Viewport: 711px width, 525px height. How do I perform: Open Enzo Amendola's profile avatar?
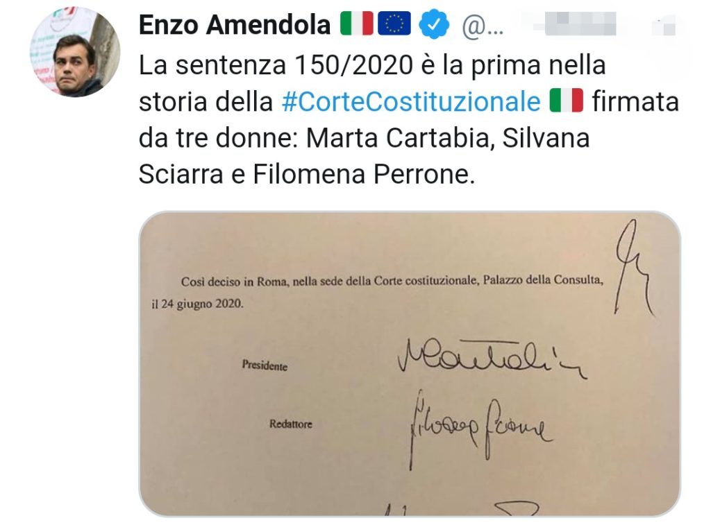point(75,51)
